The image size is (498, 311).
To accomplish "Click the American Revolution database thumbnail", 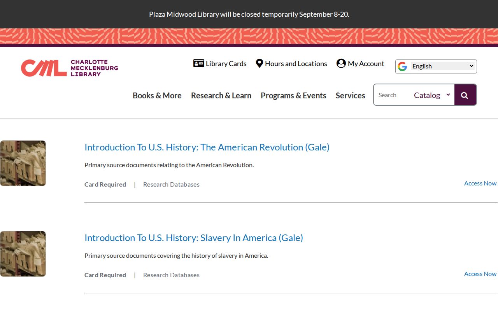I will (x=23, y=163).
